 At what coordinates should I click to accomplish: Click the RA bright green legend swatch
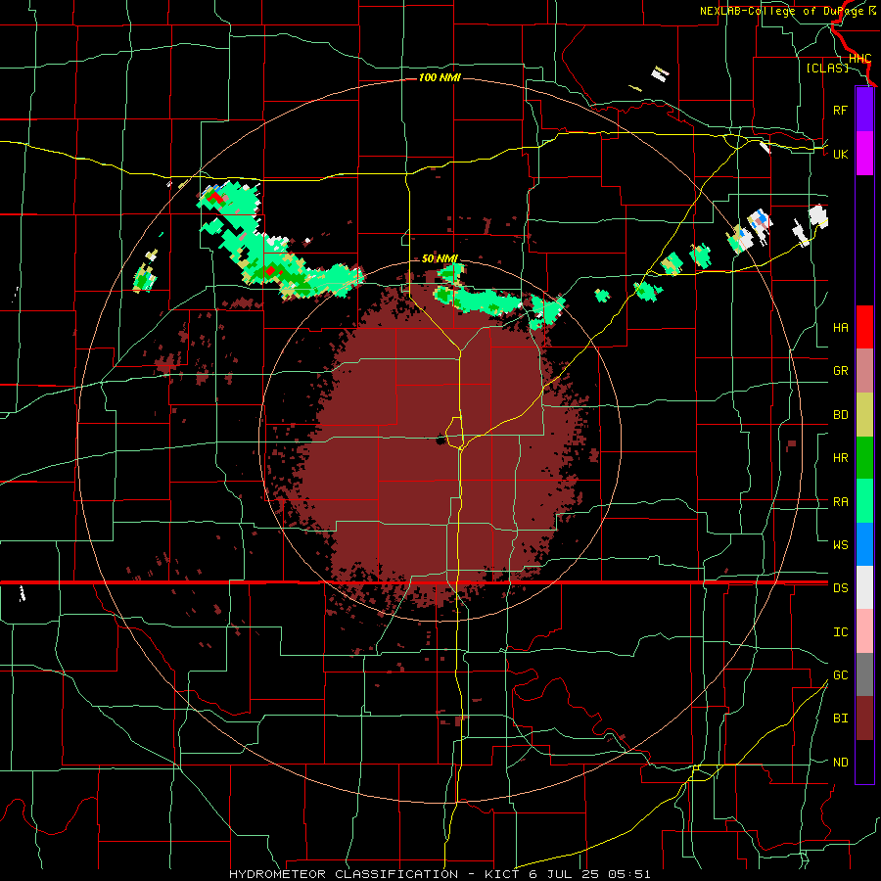coord(864,501)
